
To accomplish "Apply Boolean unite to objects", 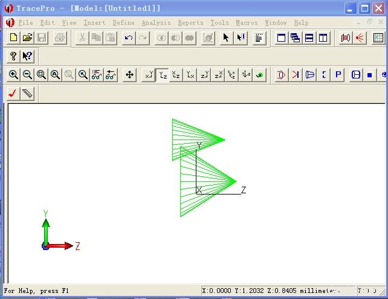I will click(x=190, y=38).
